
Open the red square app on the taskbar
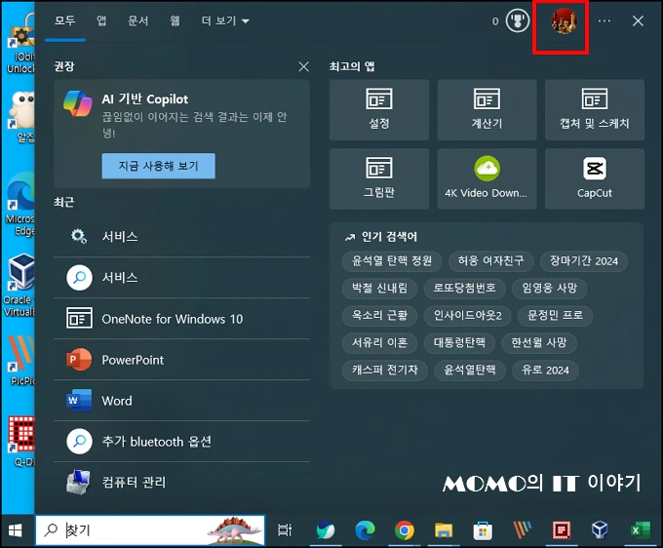pos(561,530)
